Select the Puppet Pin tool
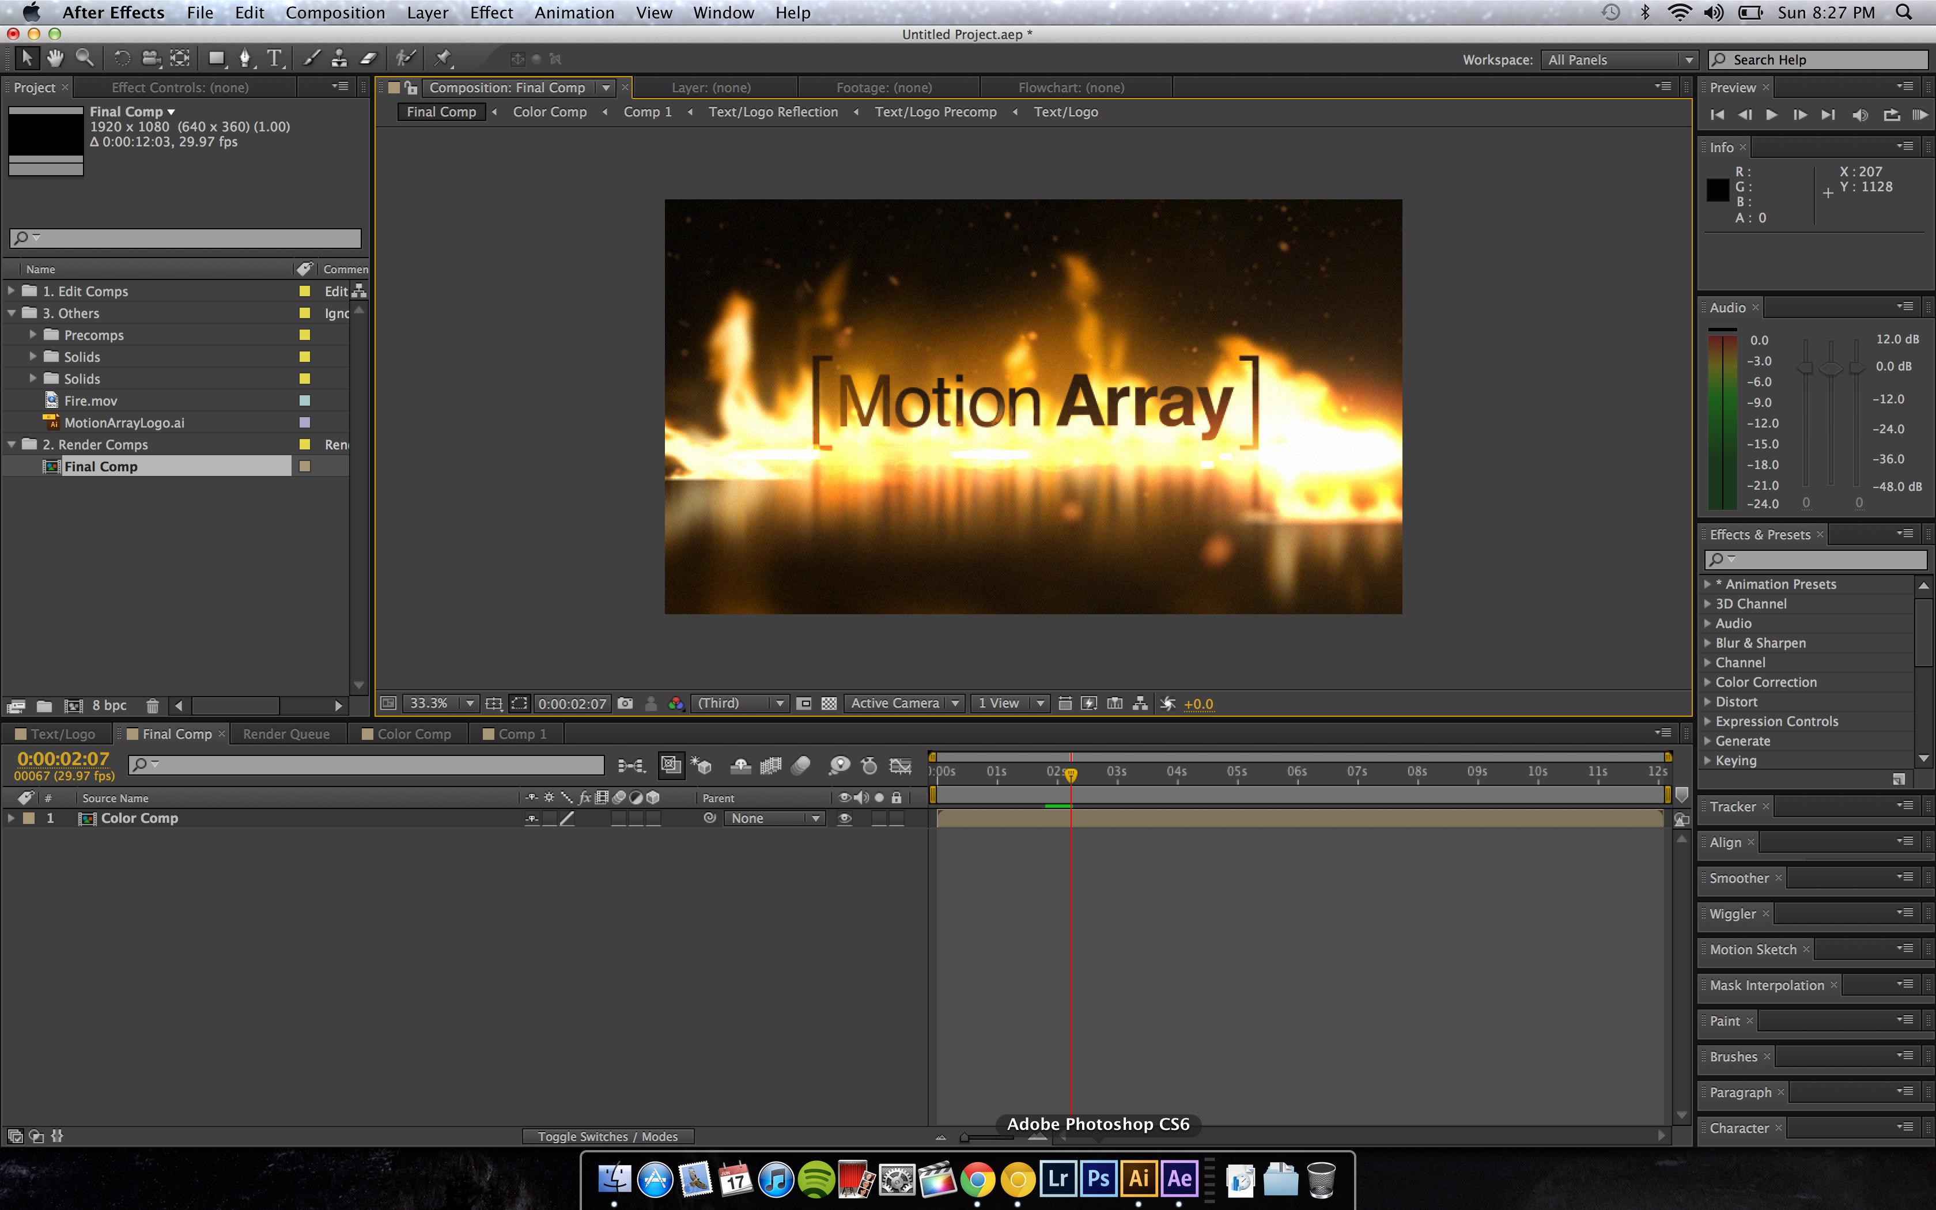 click(x=443, y=58)
